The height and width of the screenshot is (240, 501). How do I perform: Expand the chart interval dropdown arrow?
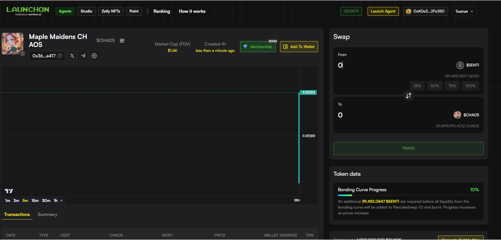[x=61, y=200]
